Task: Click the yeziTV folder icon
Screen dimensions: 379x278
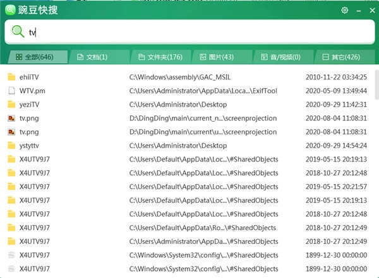Action: tap(11, 105)
